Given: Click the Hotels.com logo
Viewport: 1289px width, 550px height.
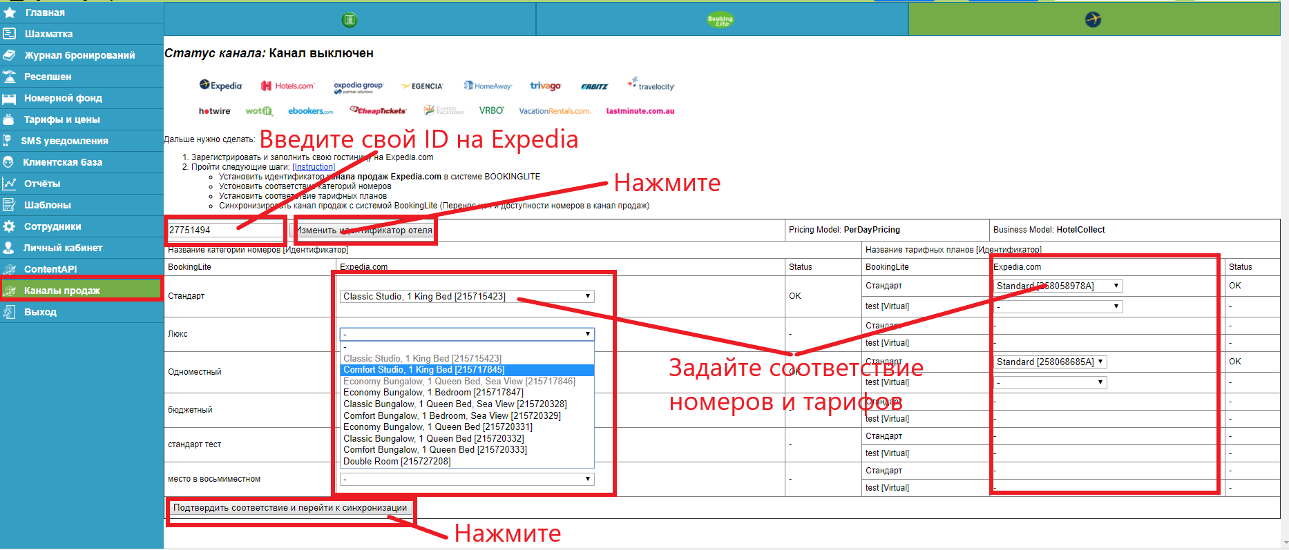Looking at the screenshot, I should pos(287,86).
